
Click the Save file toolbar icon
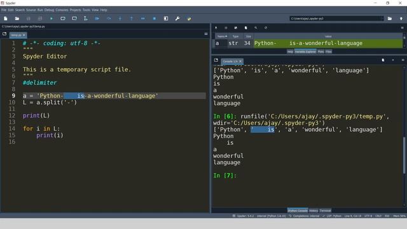[x=28, y=18]
